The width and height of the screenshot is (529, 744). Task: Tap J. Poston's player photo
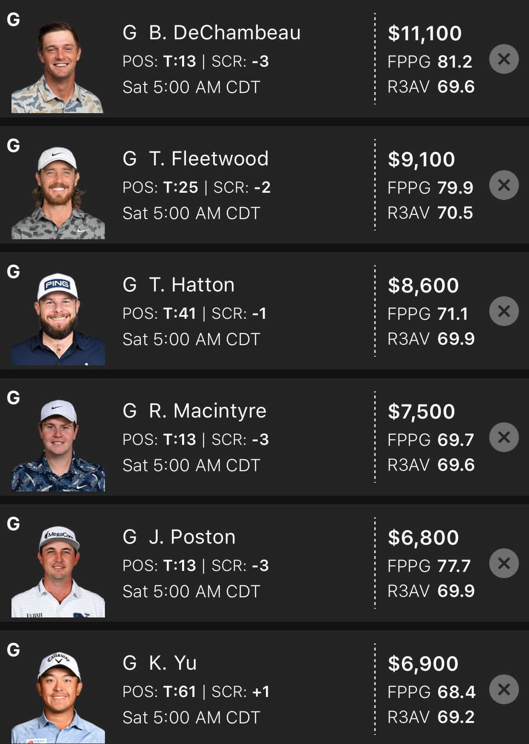tap(57, 571)
